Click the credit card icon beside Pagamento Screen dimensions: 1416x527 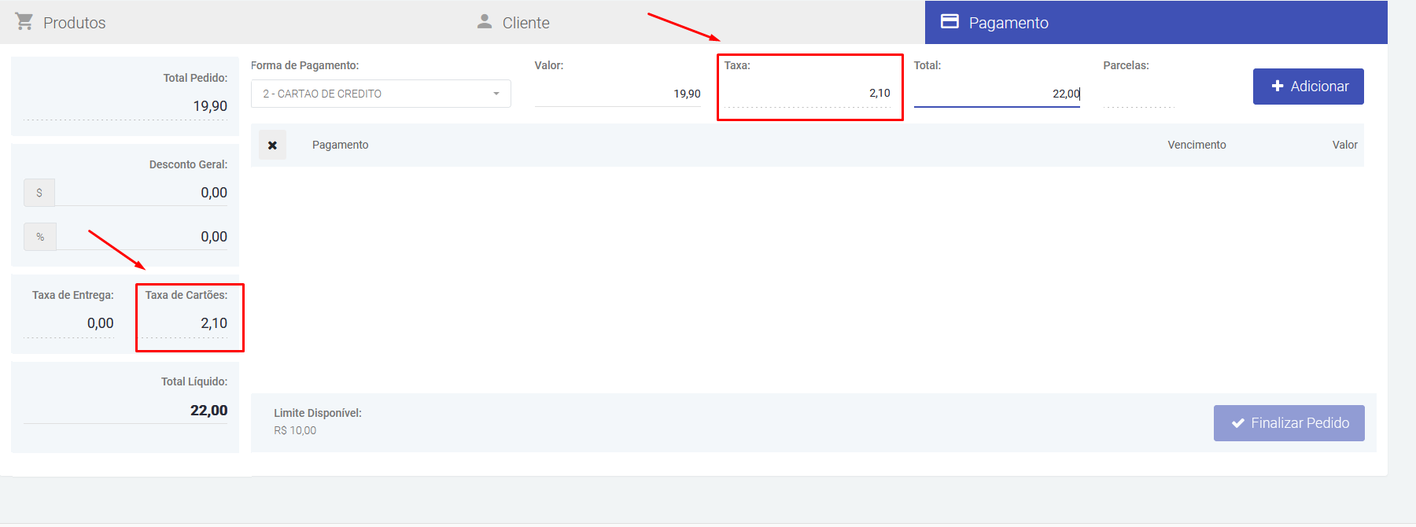tap(950, 22)
